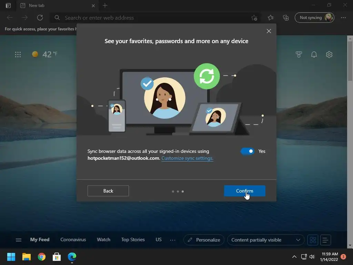Open the Favorites star list icon

coord(271,18)
